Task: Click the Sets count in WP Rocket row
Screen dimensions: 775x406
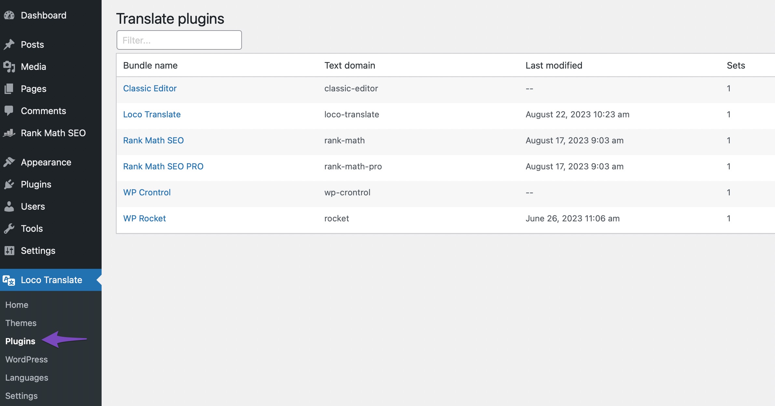Action: click(729, 218)
